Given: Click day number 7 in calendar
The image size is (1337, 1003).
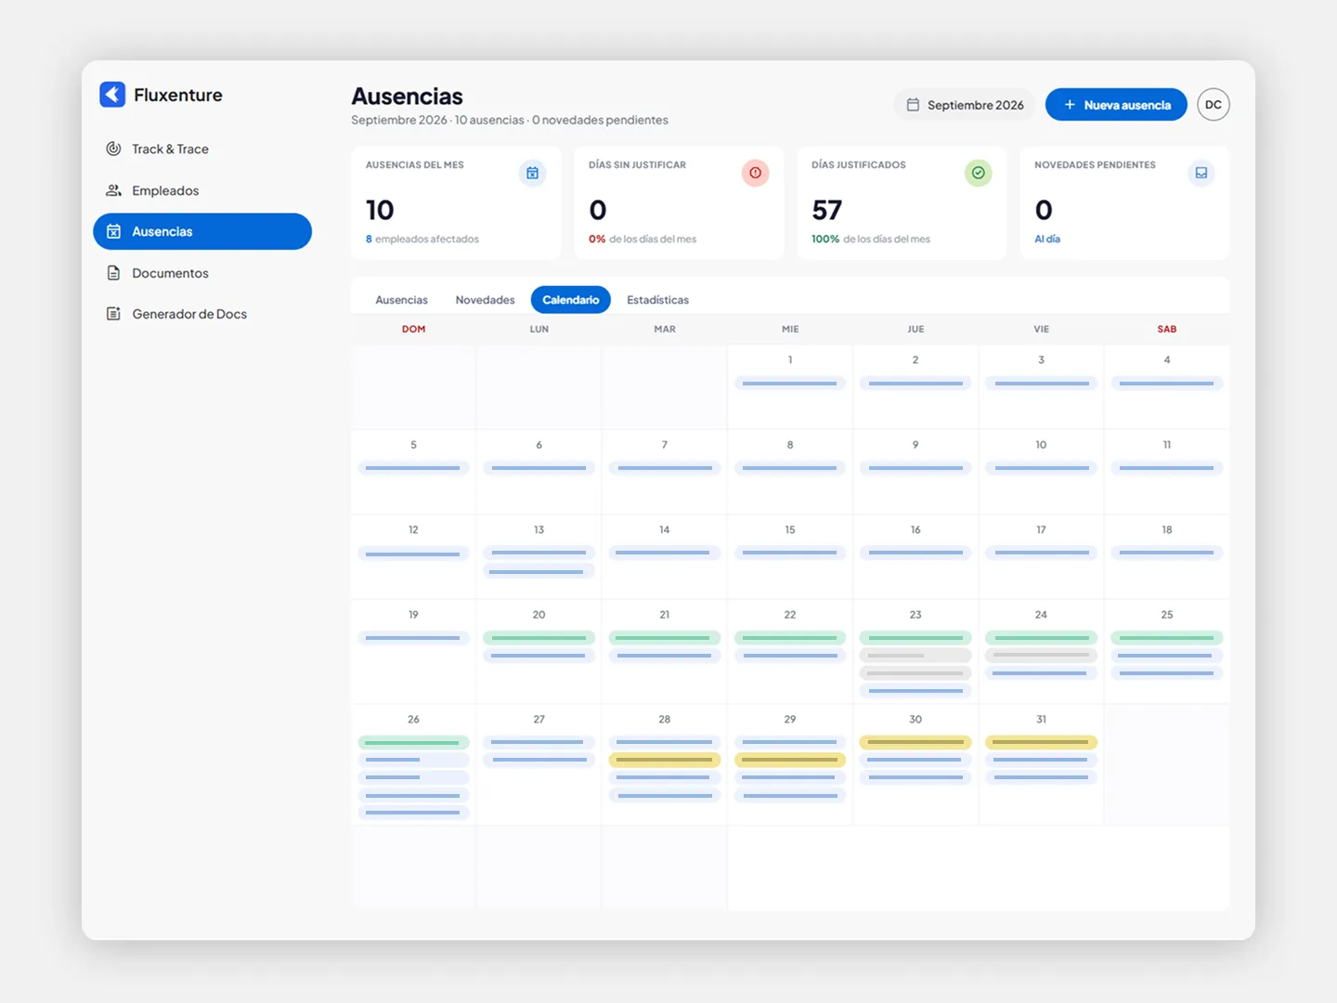Looking at the screenshot, I should (x=664, y=445).
